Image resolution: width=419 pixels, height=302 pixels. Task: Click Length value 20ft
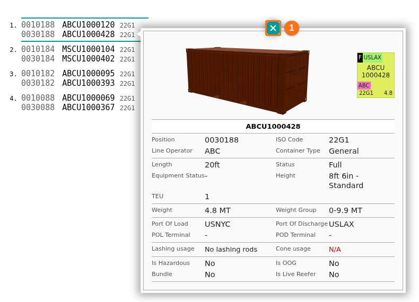click(212, 165)
